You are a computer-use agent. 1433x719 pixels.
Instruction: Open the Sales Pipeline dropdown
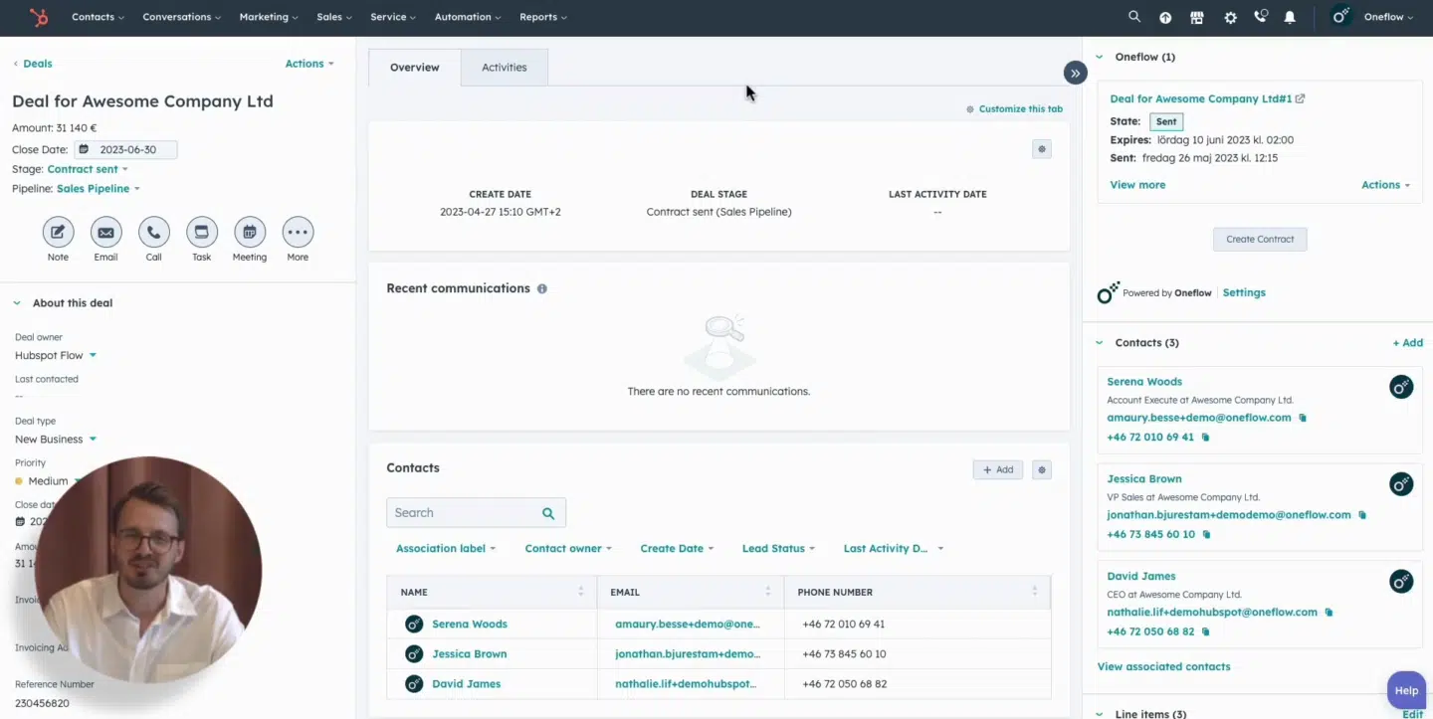99,188
